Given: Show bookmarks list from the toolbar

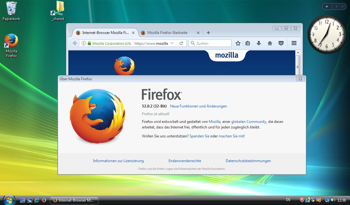Looking at the screenshot, I should [248, 43].
